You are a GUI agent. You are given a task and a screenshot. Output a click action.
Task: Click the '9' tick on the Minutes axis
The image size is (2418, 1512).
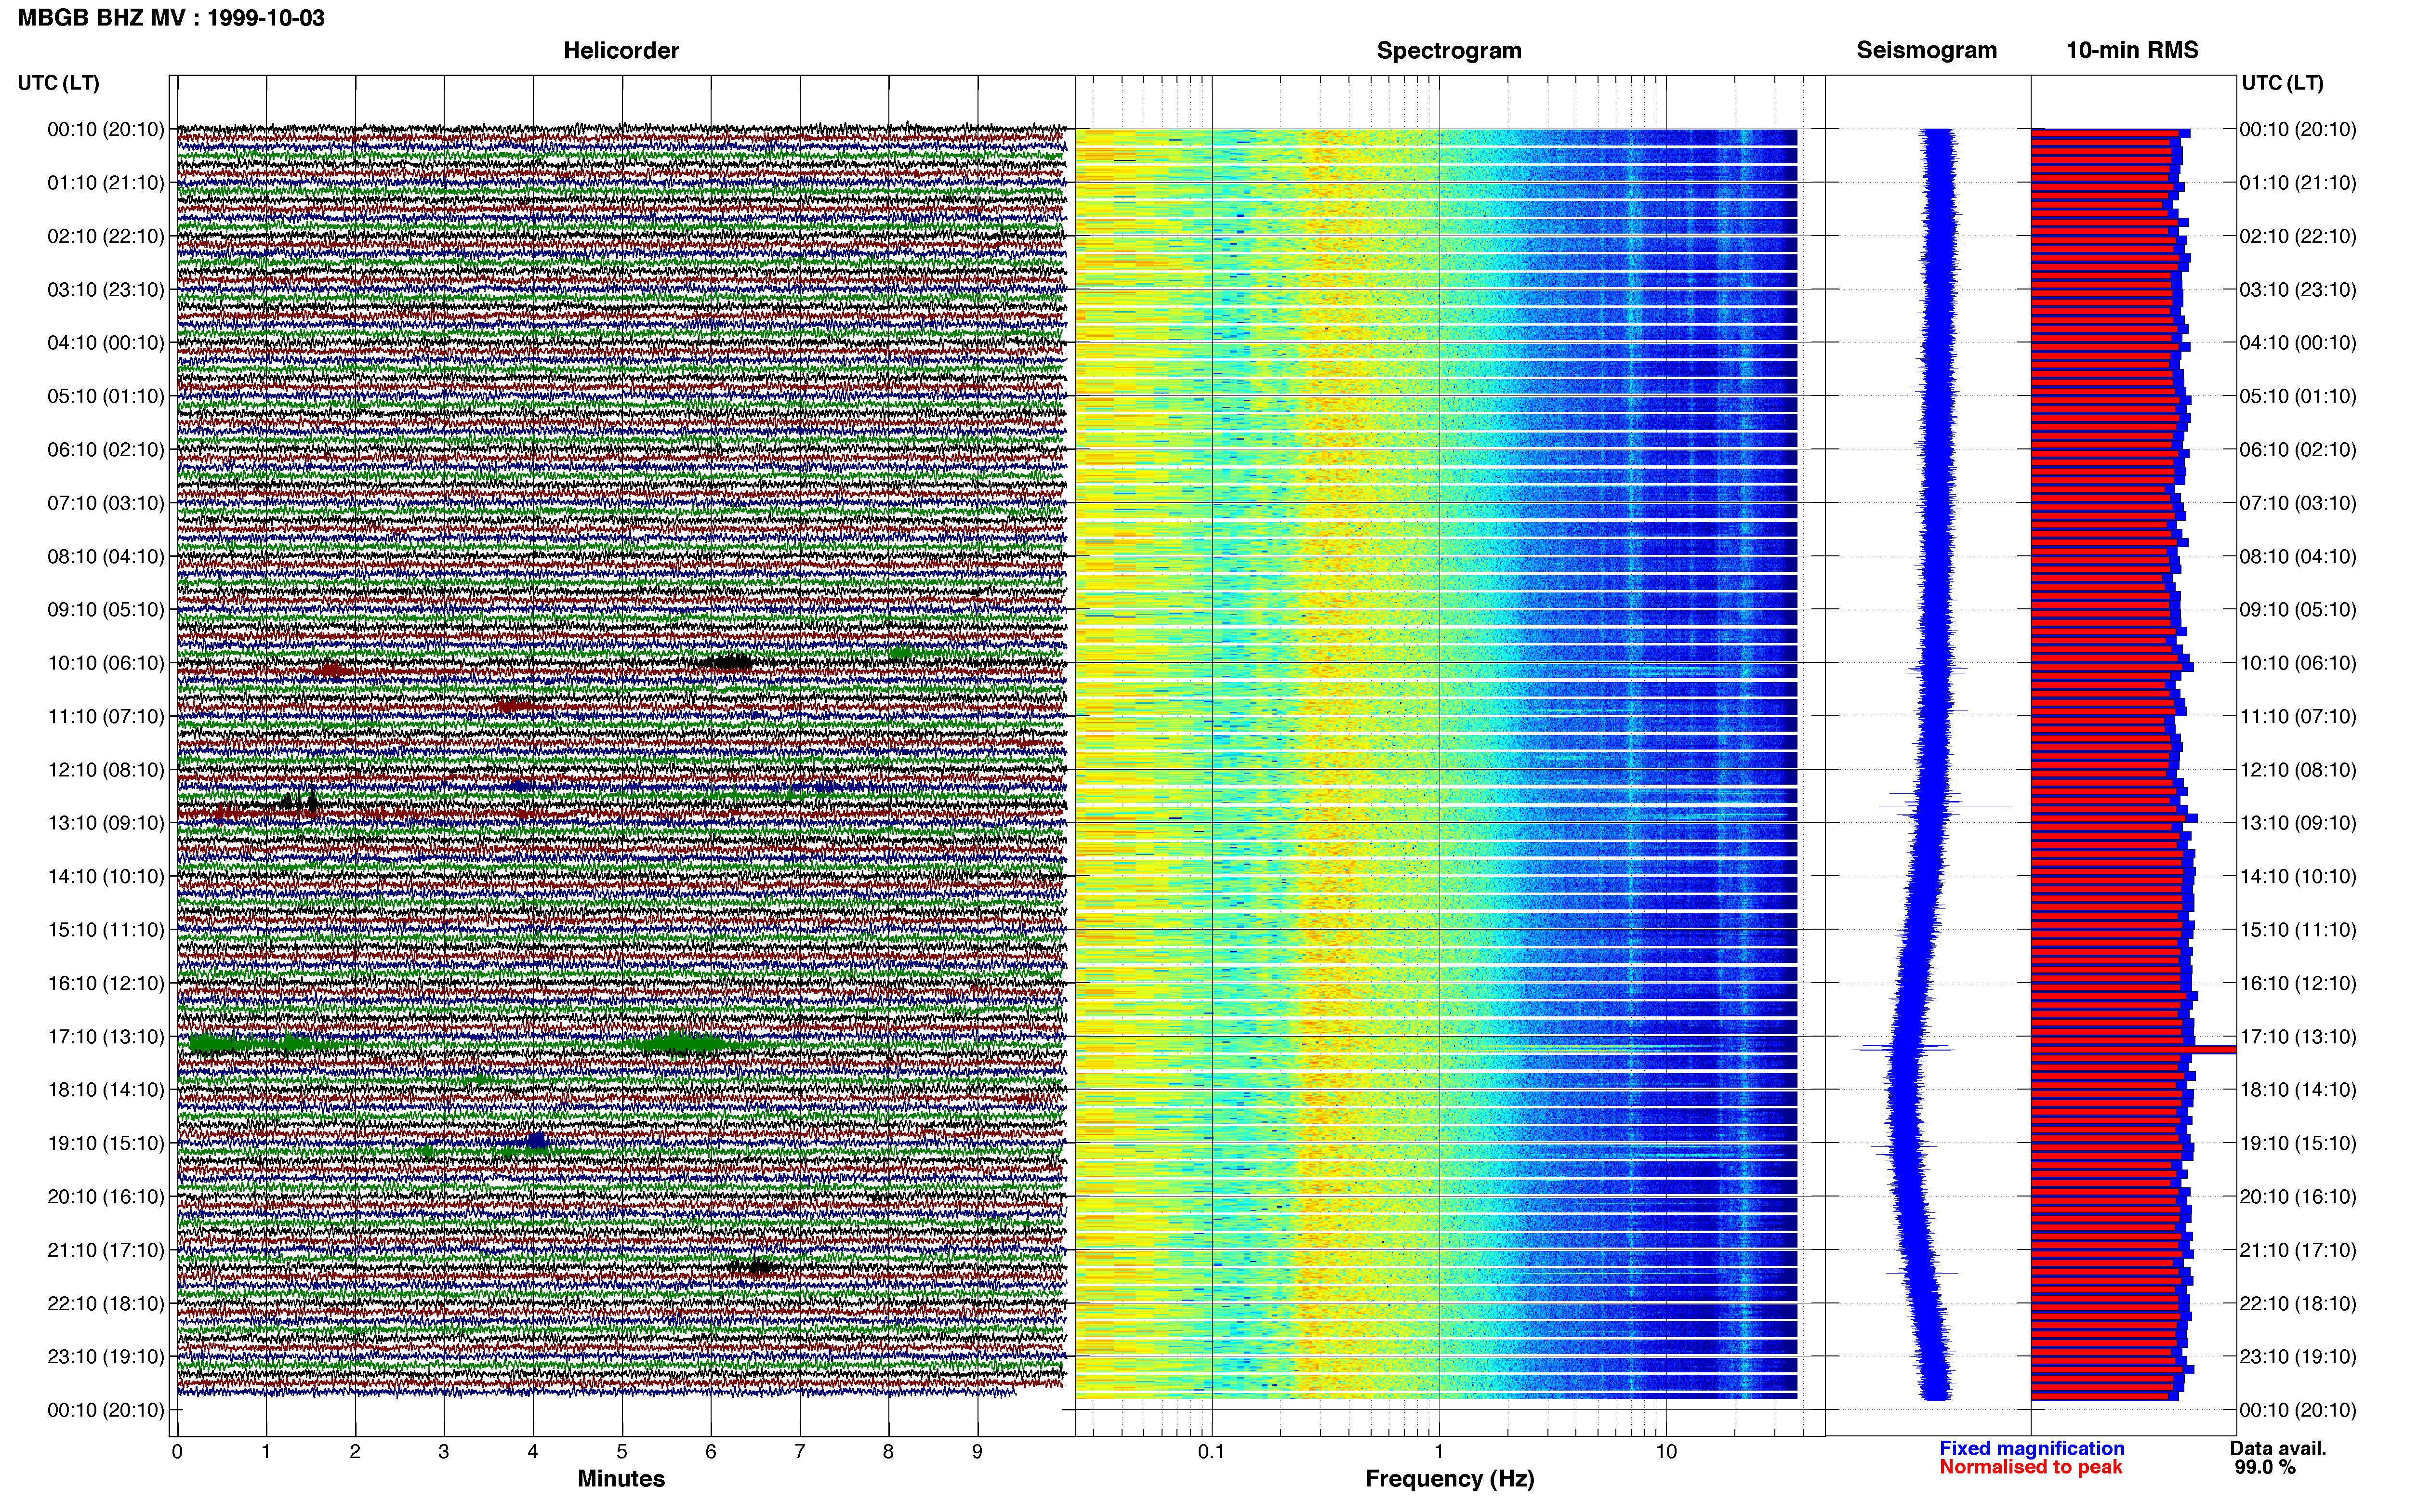point(977,1452)
